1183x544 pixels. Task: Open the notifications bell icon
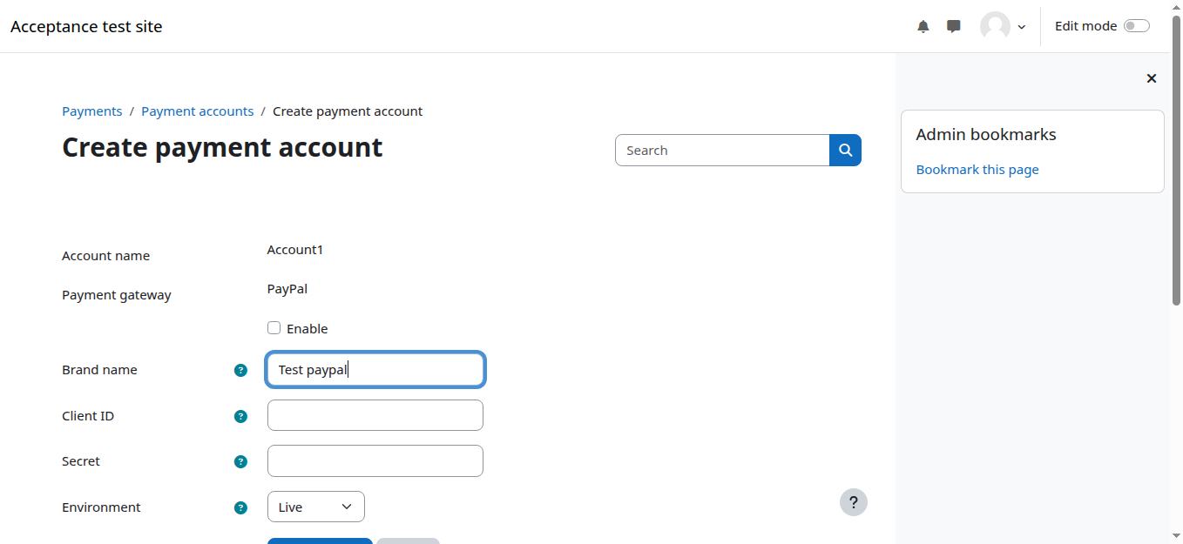click(923, 26)
